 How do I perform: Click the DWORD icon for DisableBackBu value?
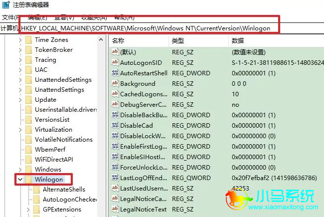click(x=115, y=115)
